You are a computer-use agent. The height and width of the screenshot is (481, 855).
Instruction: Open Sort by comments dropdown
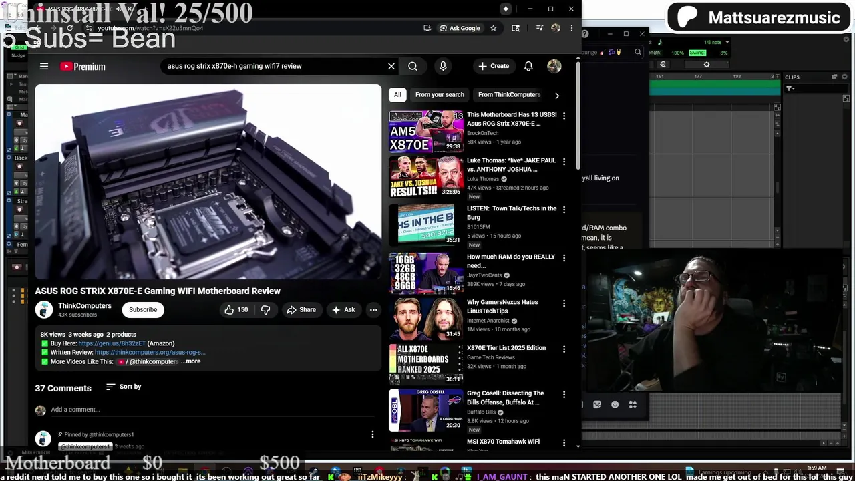click(x=124, y=387)
